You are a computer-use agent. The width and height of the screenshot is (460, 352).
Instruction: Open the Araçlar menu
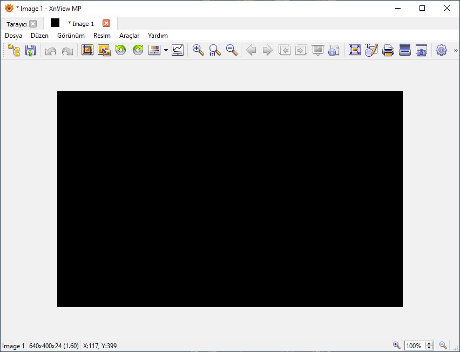click(x=130, y=36)
